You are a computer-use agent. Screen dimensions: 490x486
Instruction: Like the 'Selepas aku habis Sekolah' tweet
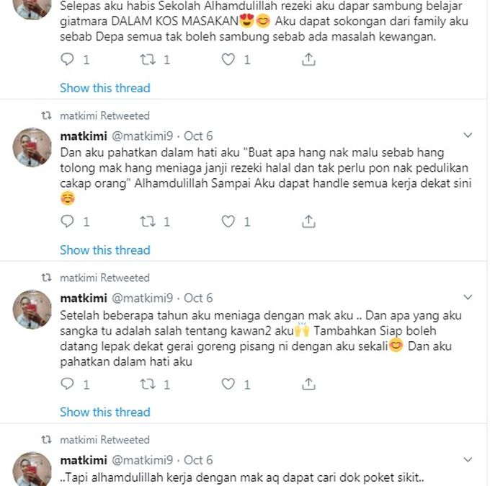[x=228, y=60]
